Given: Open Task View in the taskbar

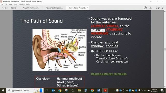Looking at the screenshot, I should coord(47,90).
